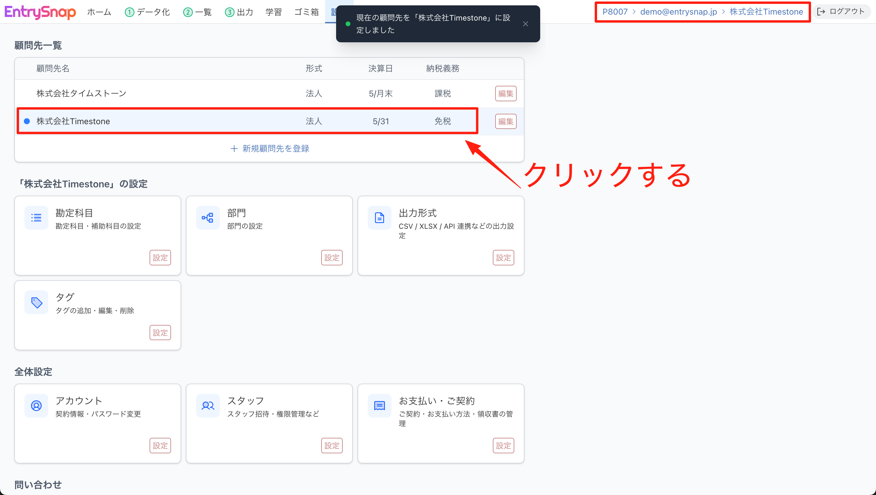This screenshot has height=495, width=876.
Task: Open スタッフ settings via 設定 button
Action: point(332,445)
